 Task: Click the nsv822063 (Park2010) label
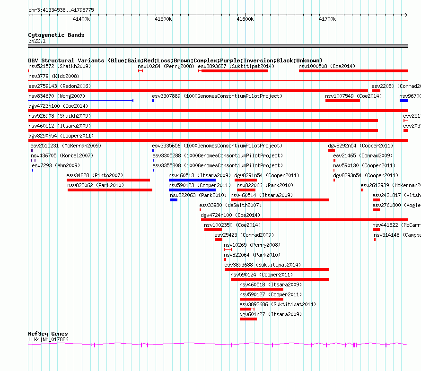(198, 195)
